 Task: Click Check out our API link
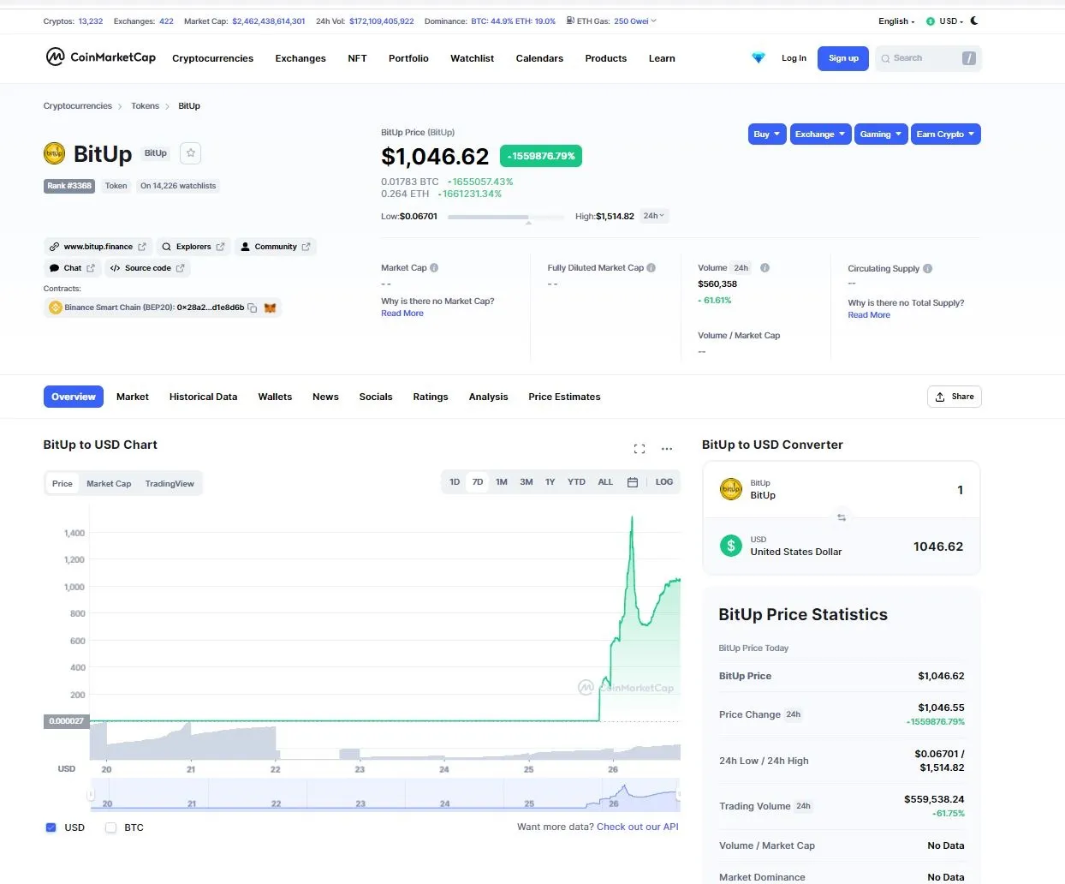[x=638, y=827]
